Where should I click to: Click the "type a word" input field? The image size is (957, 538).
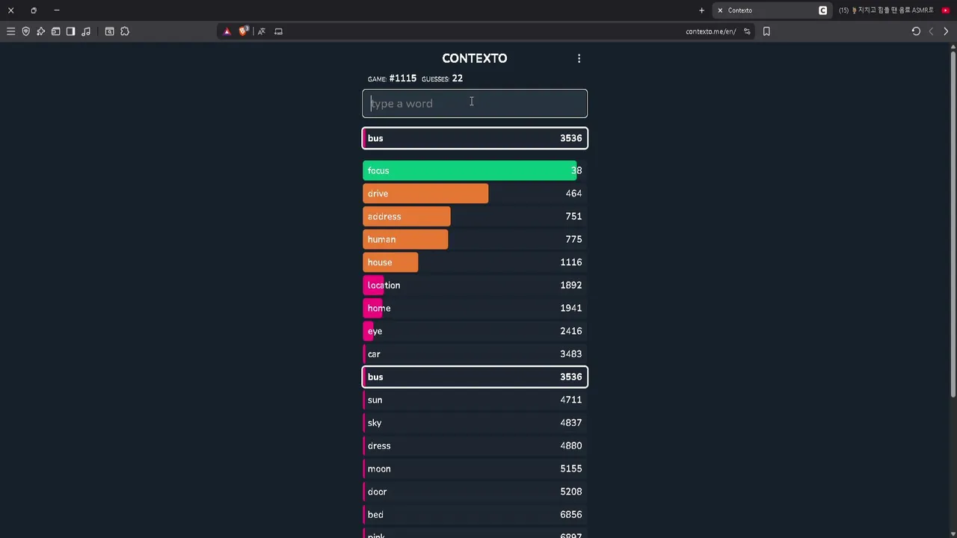click(475, 104)
